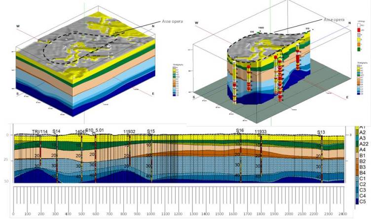Screen dimensions: 371x219
Task: Click the S14 borehole label
Action: [x=57, y=131]
